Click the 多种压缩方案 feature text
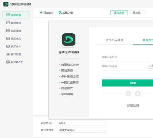153x138 pixels. tap(70, 76)
